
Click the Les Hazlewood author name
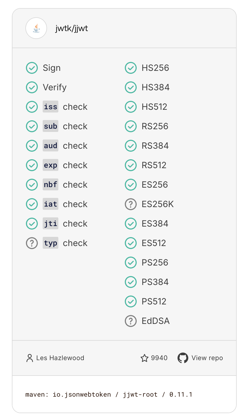click(x=60, y=358)
